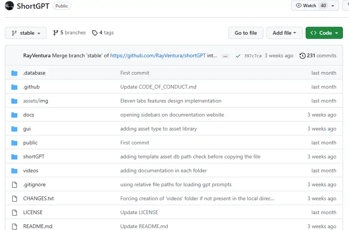The height and width of the screenshot is (230, 349).
Task: Click the repository owner avatar
Action: (9, 6)
